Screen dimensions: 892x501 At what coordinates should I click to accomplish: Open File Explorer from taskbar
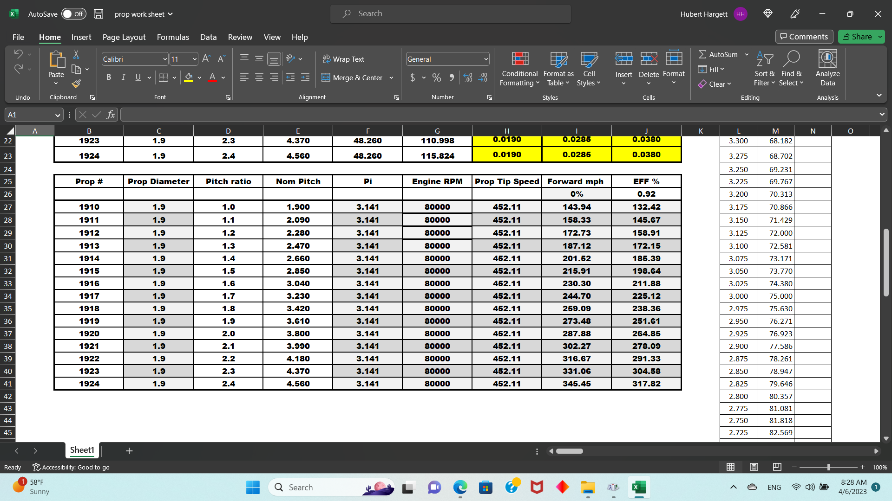(588, 487)
